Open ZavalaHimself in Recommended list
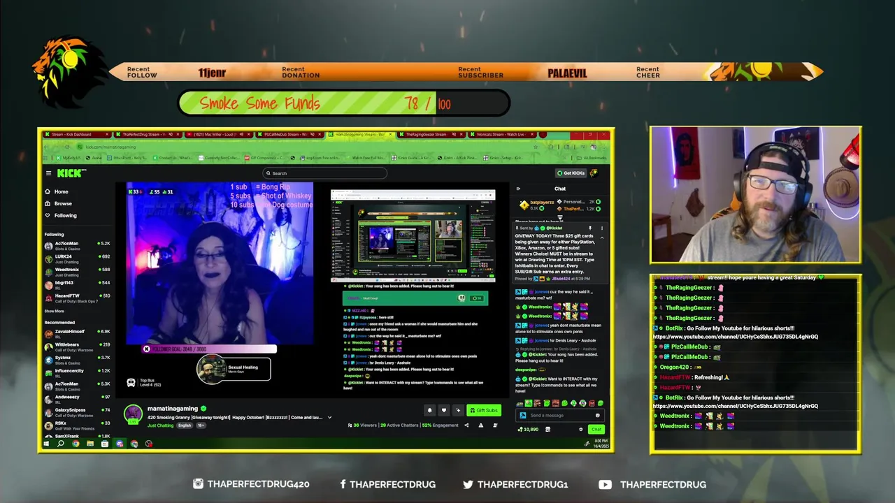The image size is (895, 503). [77, 334]
